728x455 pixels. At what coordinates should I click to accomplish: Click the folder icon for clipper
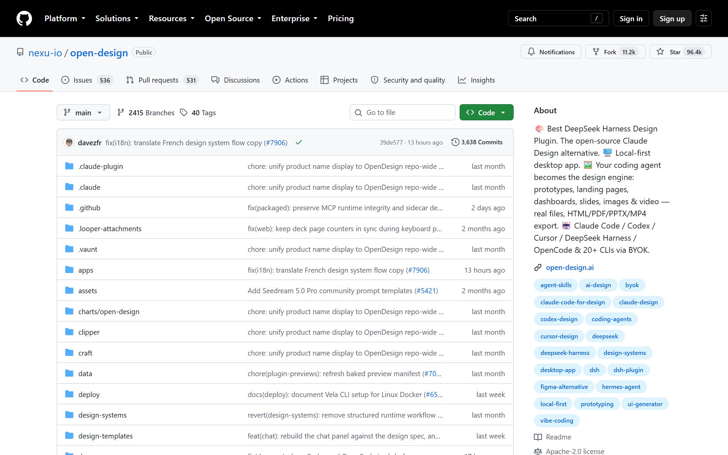[69, 332]
